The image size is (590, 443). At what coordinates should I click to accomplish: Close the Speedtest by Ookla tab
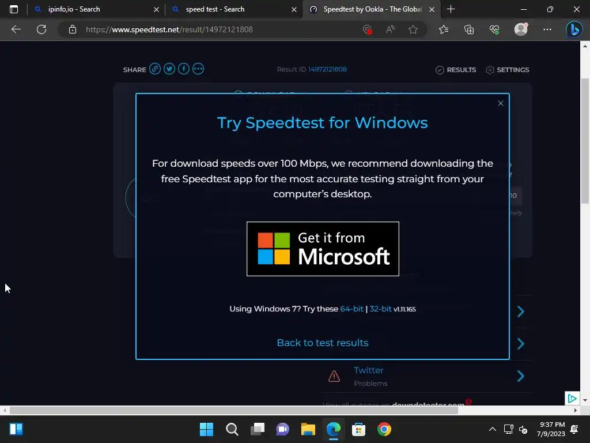[432, 9]
